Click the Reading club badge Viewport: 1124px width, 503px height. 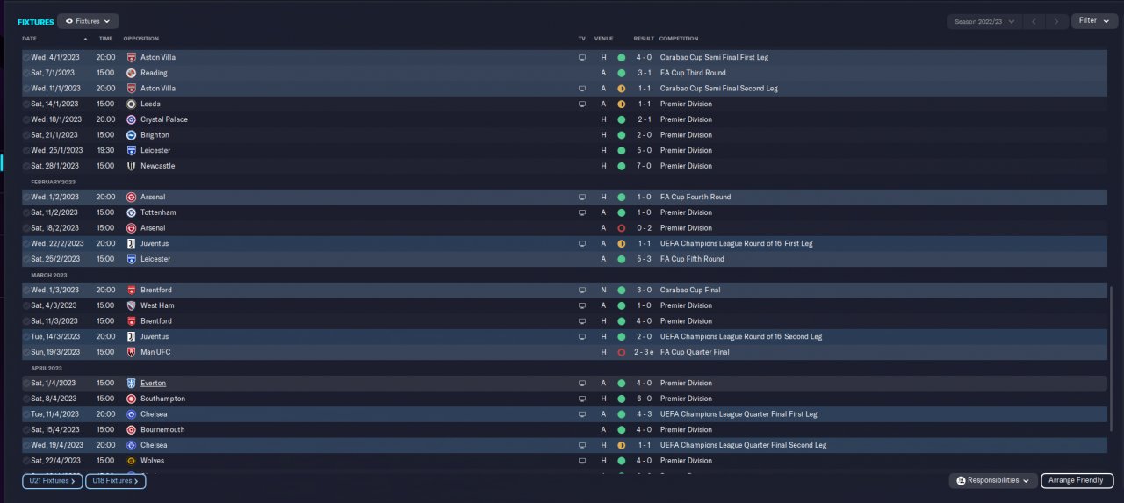[x=131, y=73]
